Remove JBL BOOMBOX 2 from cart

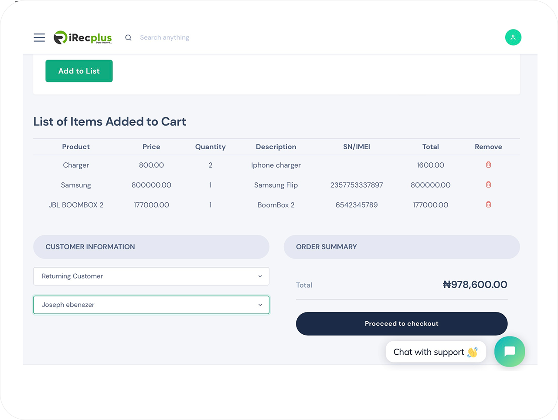(x=488, y=205)
